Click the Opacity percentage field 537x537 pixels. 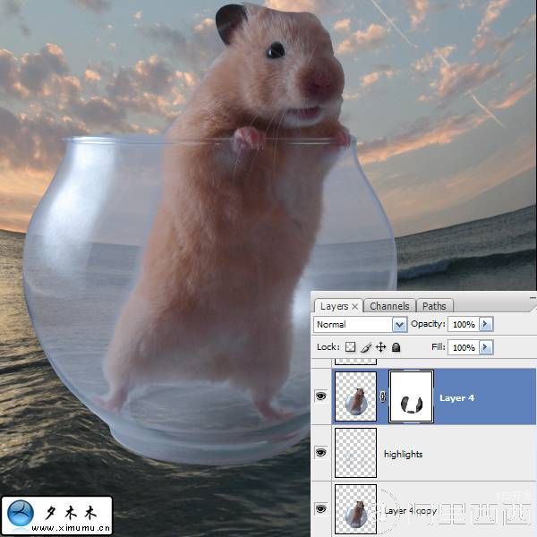(x=464, y=324)
